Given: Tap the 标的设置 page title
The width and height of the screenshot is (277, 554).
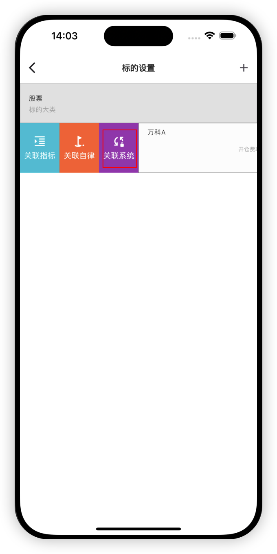Looking at the screenshot, I should 138,68.
